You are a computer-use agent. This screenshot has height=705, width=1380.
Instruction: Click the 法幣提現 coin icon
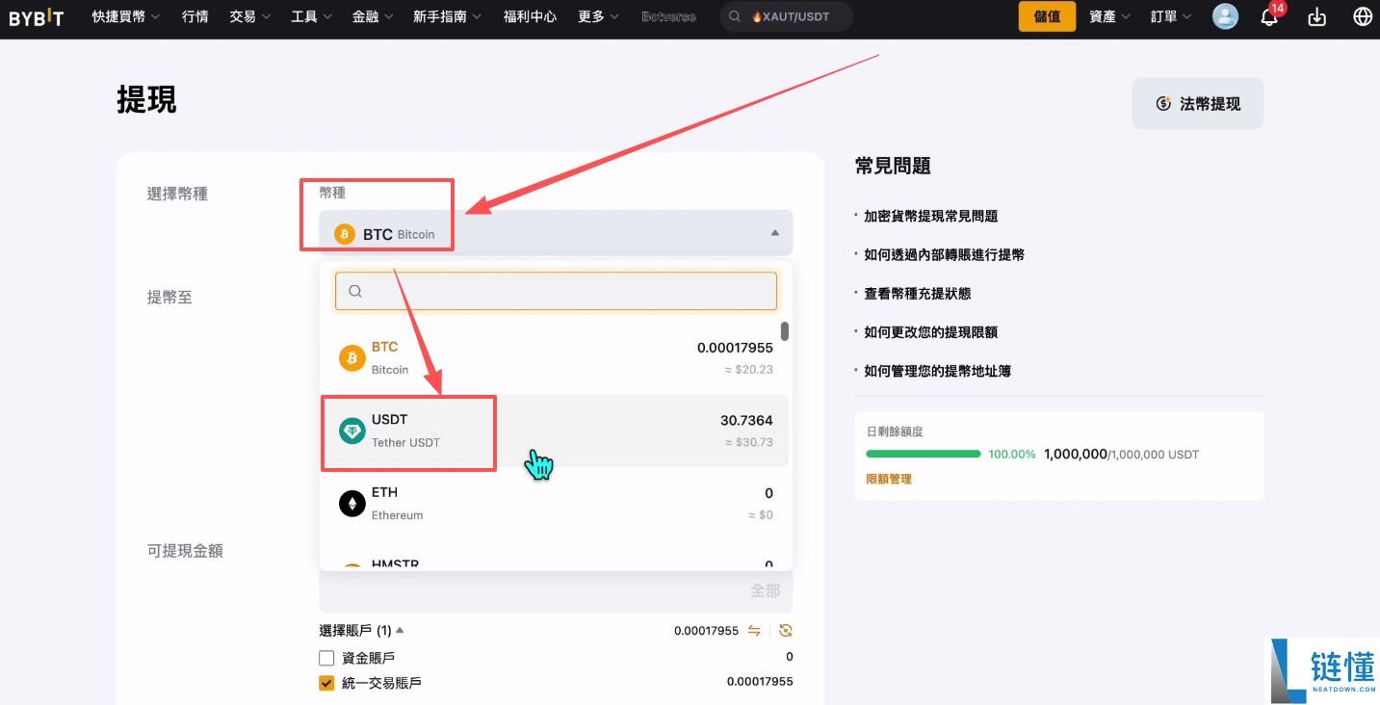point(1163,104)
